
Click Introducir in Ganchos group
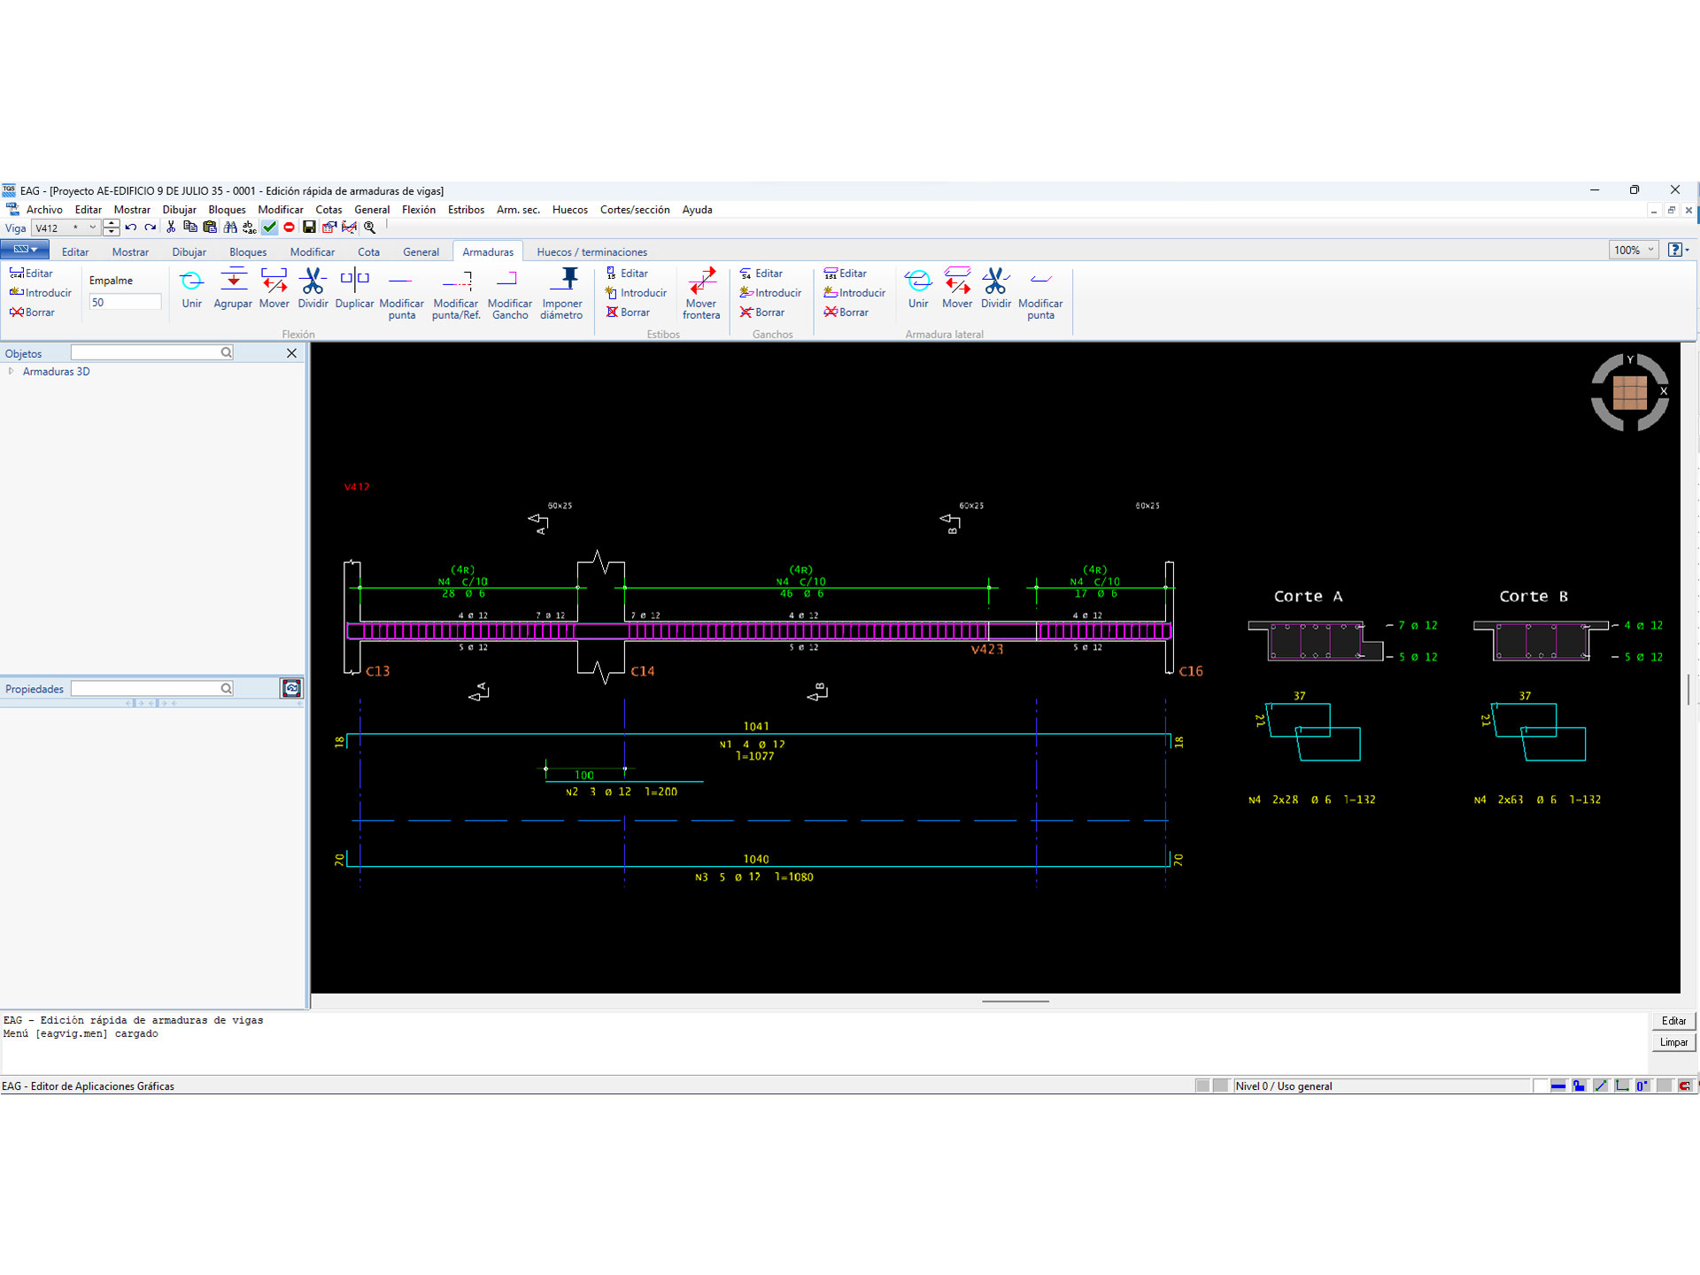770,293
